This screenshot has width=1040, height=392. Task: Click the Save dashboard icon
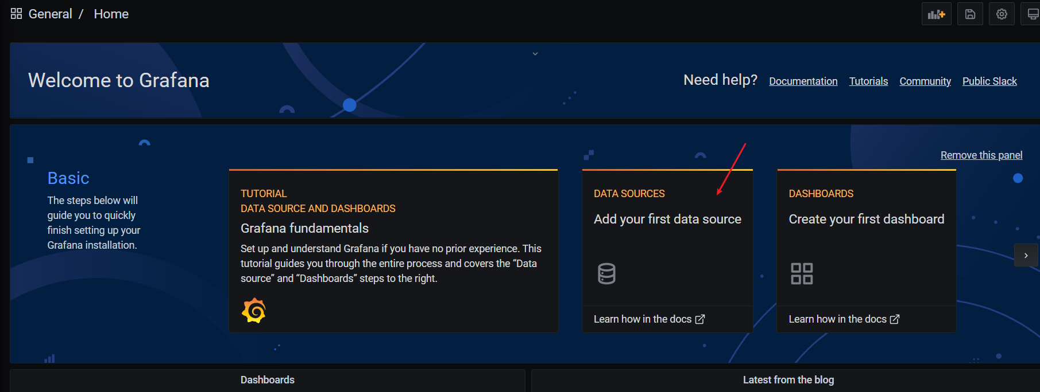(970, 14)
